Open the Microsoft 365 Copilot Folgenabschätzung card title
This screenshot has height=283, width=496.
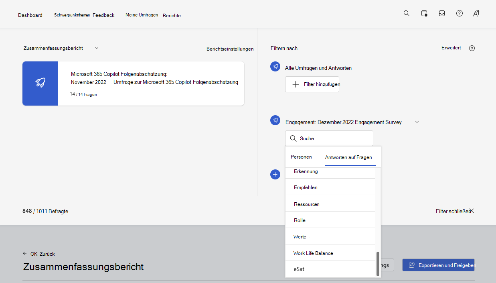[119, 74]
